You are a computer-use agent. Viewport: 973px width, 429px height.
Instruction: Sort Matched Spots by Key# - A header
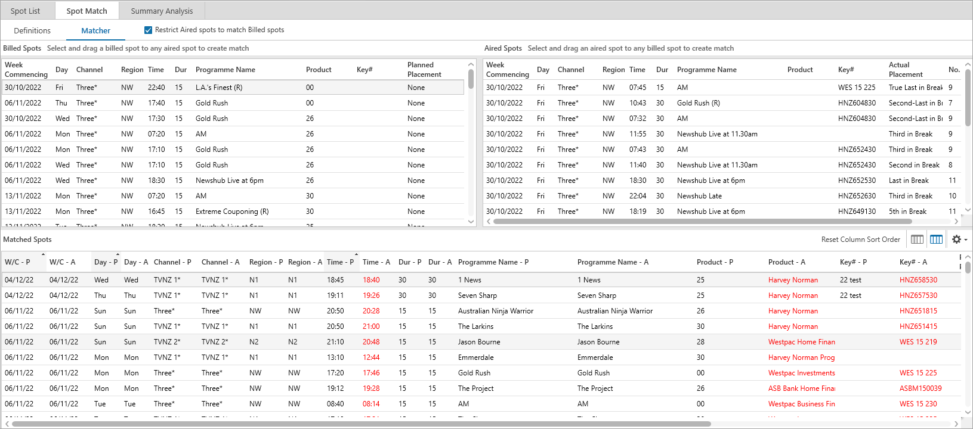click(x=913, y=262)
